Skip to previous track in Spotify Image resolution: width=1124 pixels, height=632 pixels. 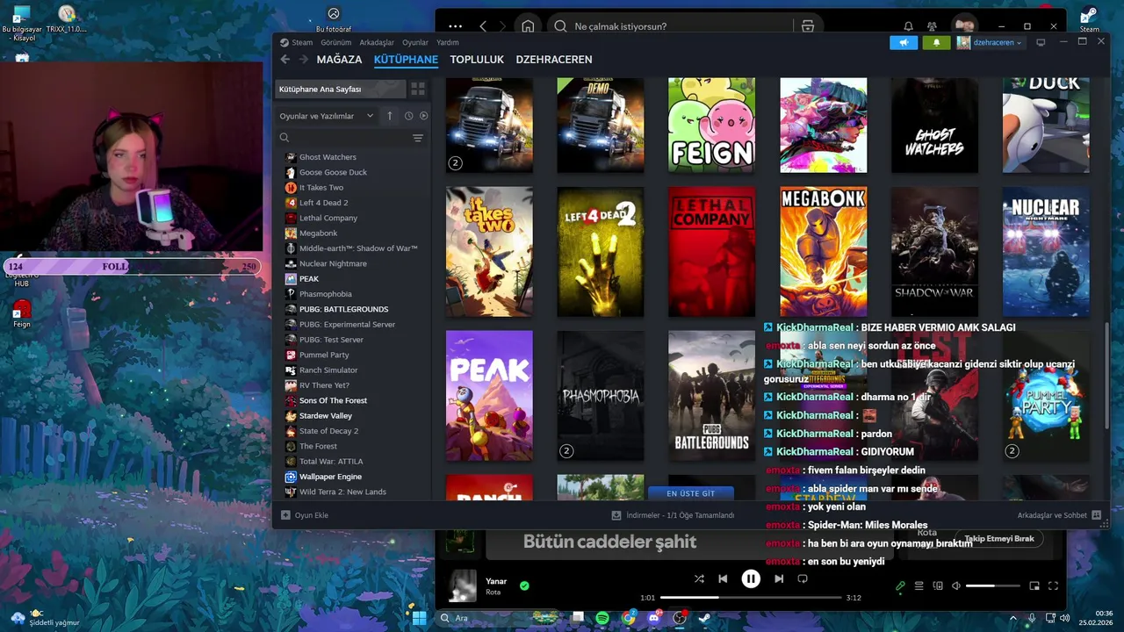723,578
